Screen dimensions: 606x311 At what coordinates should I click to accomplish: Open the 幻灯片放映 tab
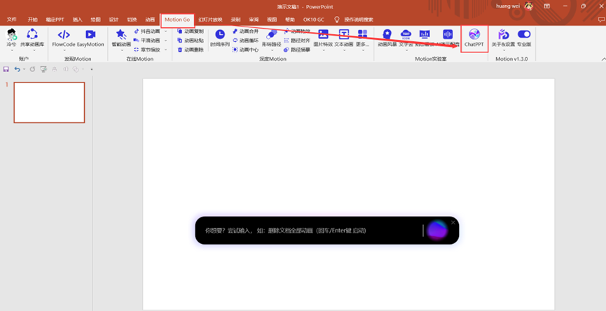coord(210,20)
